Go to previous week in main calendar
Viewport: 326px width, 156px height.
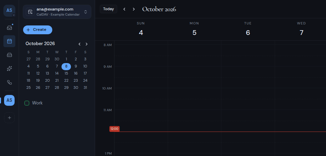tap(124, 9)
